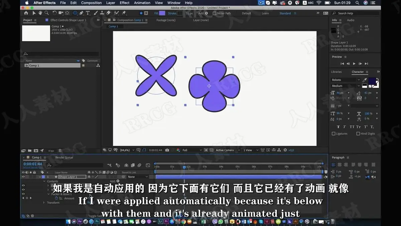Open the Animation menu
Image resolution: width=401 pixels, height=226 pixels.
[x=142, y=3]
